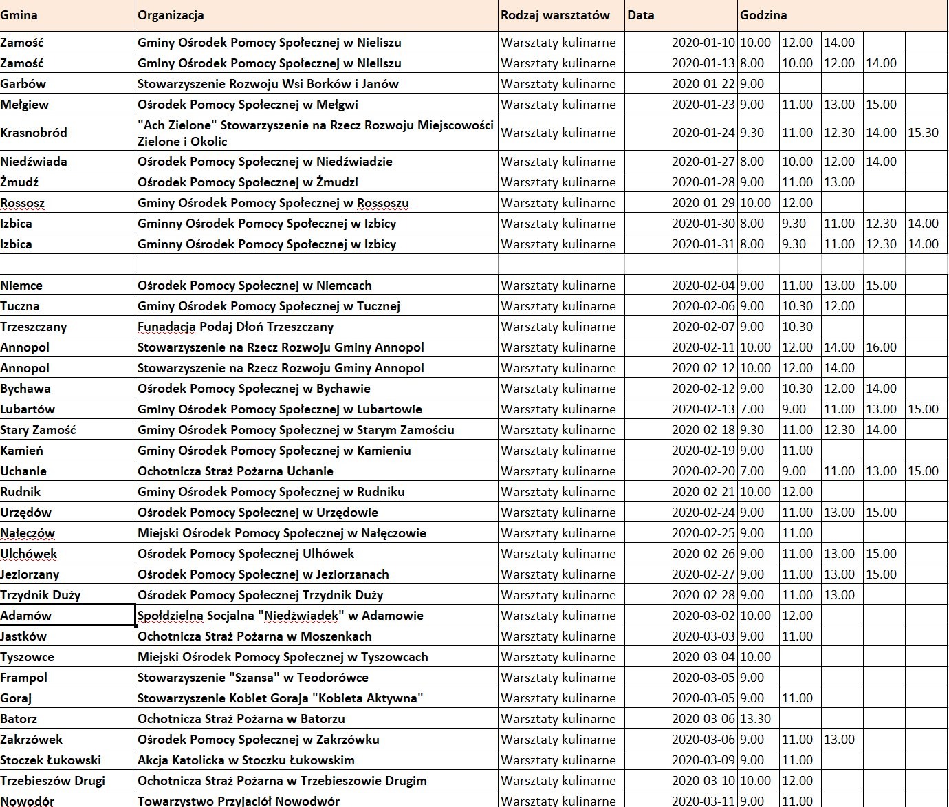Select the Organizacja column header
Viewport: 949px width, 807px height.
(x=316, y=15)
